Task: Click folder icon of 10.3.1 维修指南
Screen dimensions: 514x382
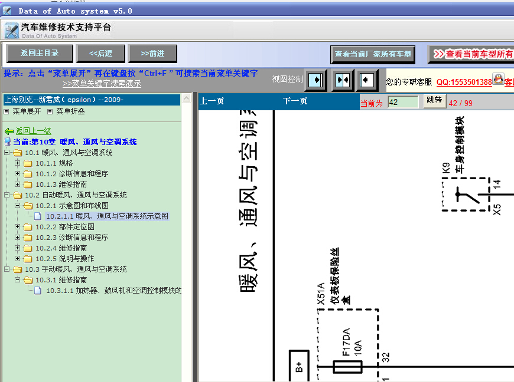Action: [x=28, y=280]
